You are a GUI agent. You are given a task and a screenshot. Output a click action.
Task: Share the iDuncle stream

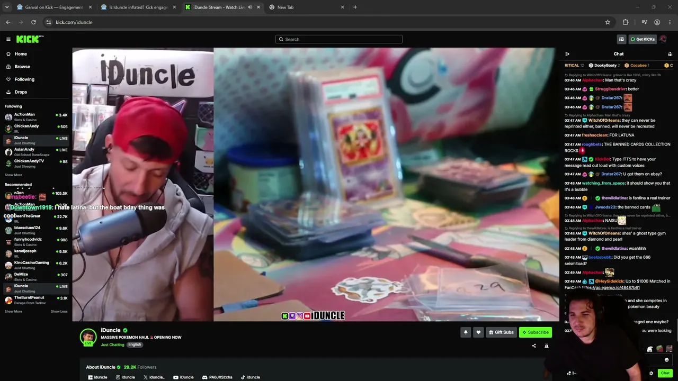coord(534,346)
